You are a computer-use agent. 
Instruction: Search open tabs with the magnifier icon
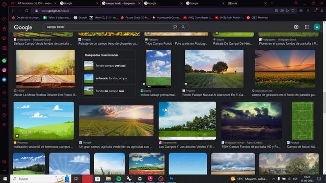[x=296, y=3]
